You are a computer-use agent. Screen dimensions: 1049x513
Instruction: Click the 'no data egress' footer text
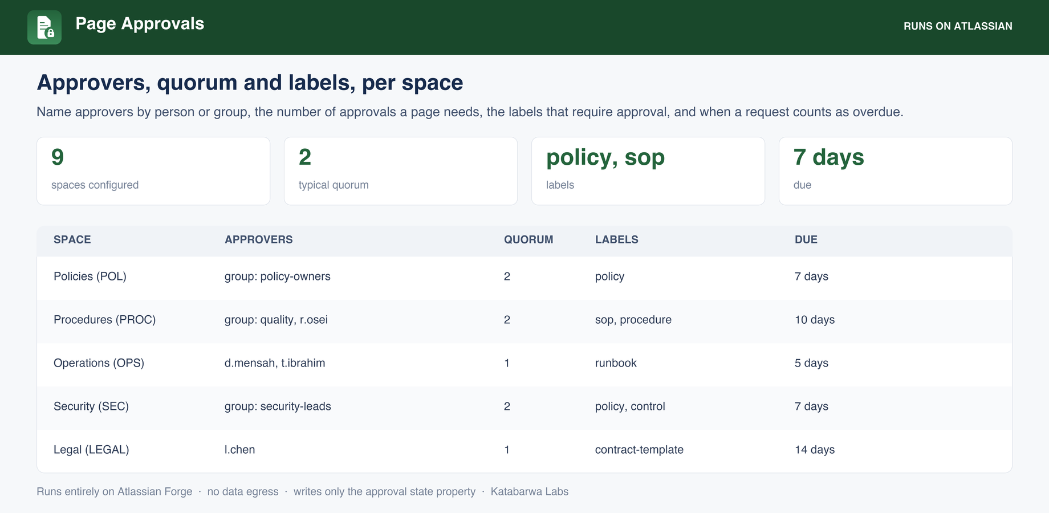(243, 491)
